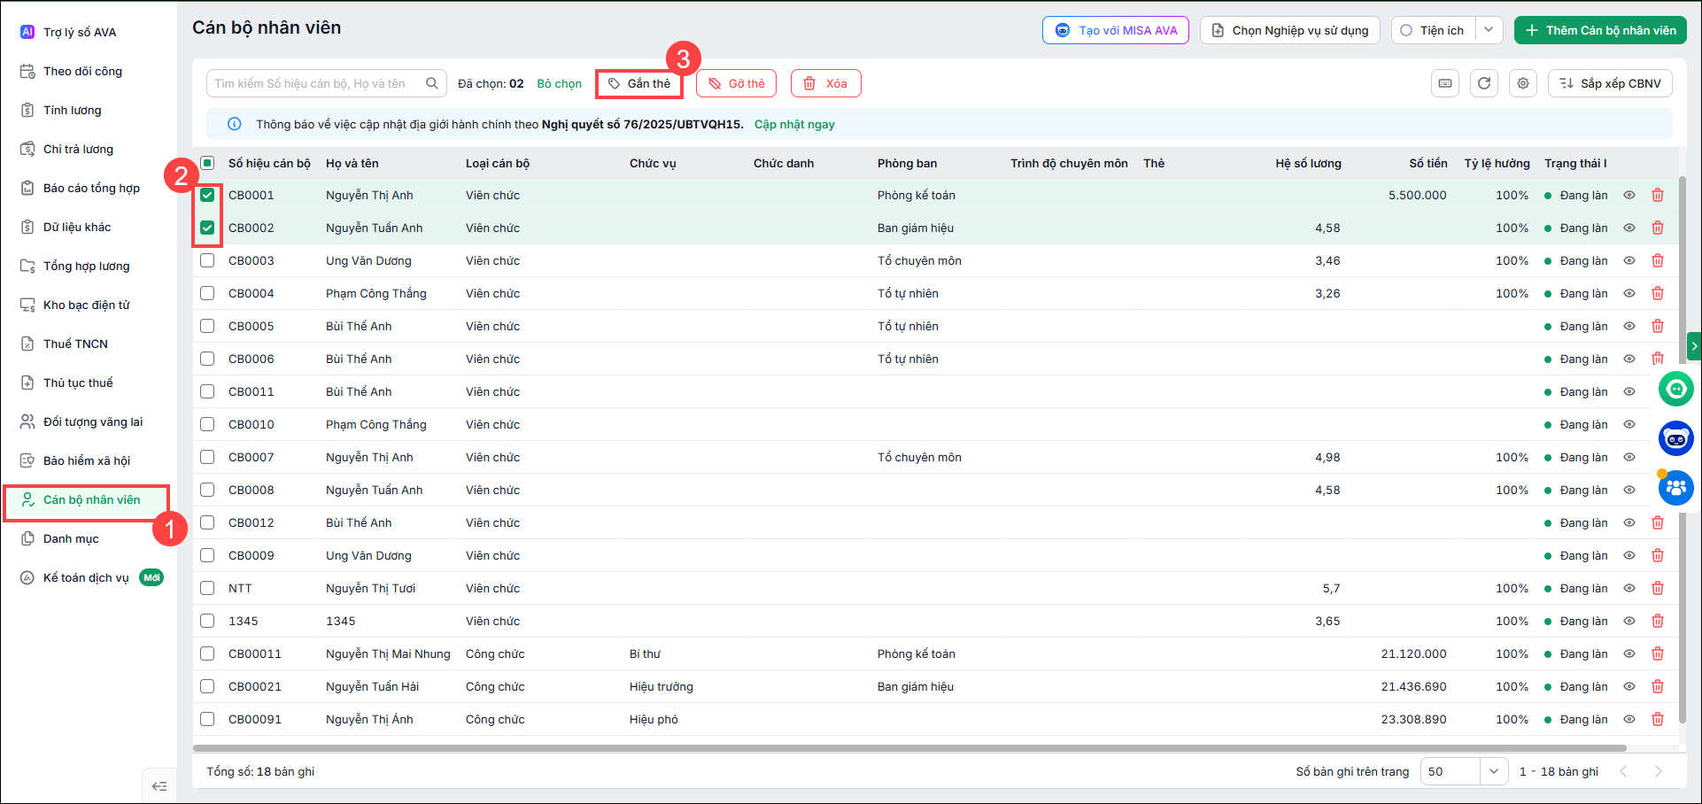
Task: Click the keyboard shortcuts icon
Action: click(x=1445, y=83)
